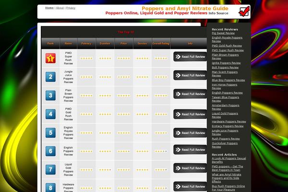Read article What are Amyl Nitrate Poppers

click(227, 178)
